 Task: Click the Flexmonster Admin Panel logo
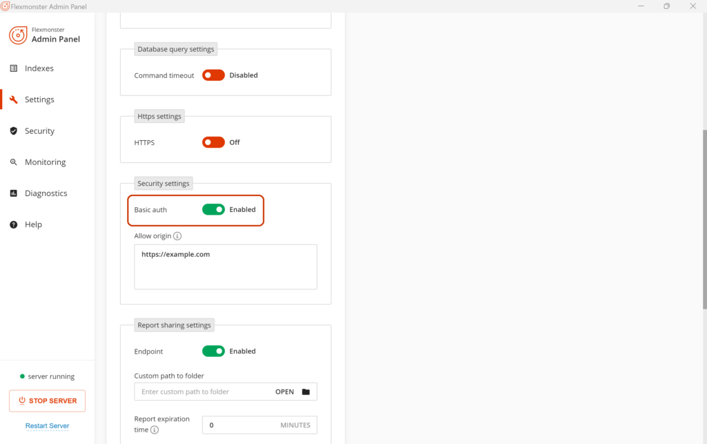click(x=19, y=35)
